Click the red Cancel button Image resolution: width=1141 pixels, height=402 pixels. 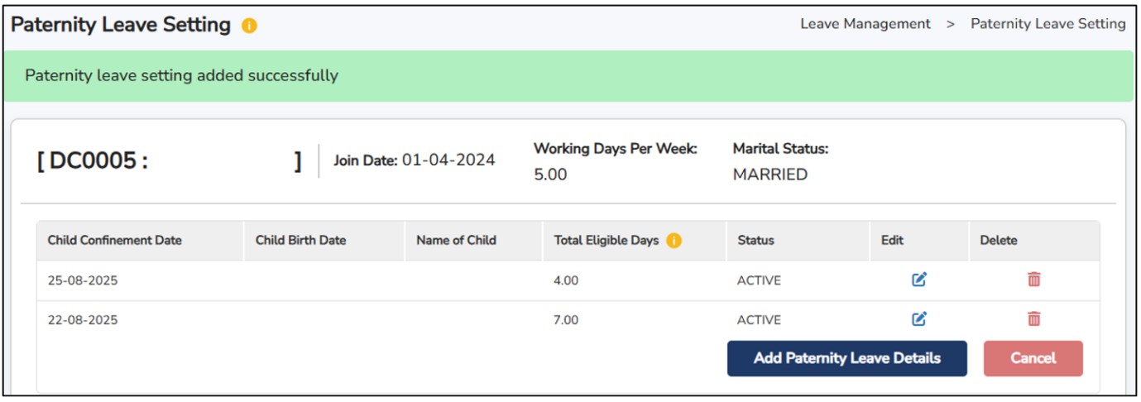tap(1033, 358)
